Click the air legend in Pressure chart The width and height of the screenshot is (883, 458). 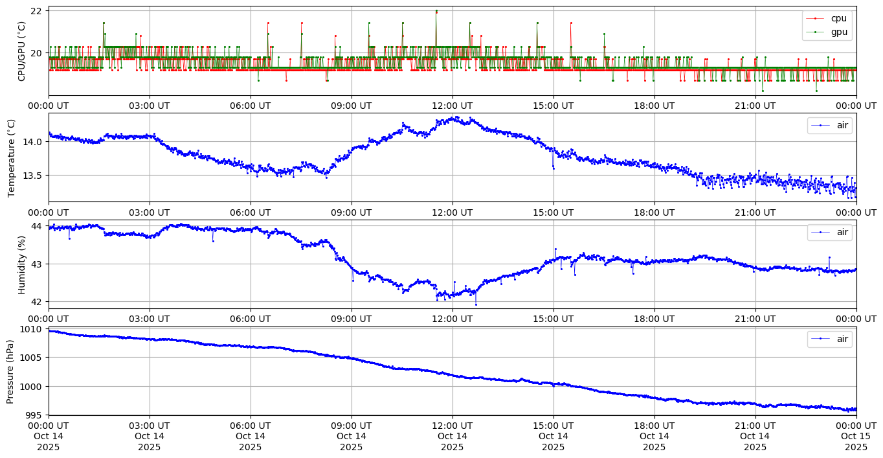[842, 339]
